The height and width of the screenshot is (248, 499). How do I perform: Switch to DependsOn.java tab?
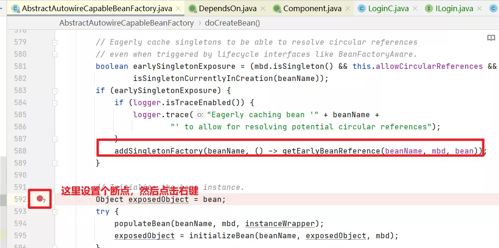[x=227, y=8]
